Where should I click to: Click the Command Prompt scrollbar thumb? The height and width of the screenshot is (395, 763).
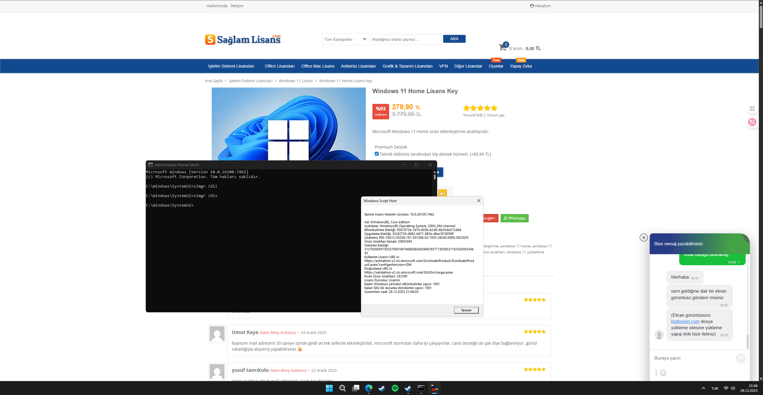point(434,177)
